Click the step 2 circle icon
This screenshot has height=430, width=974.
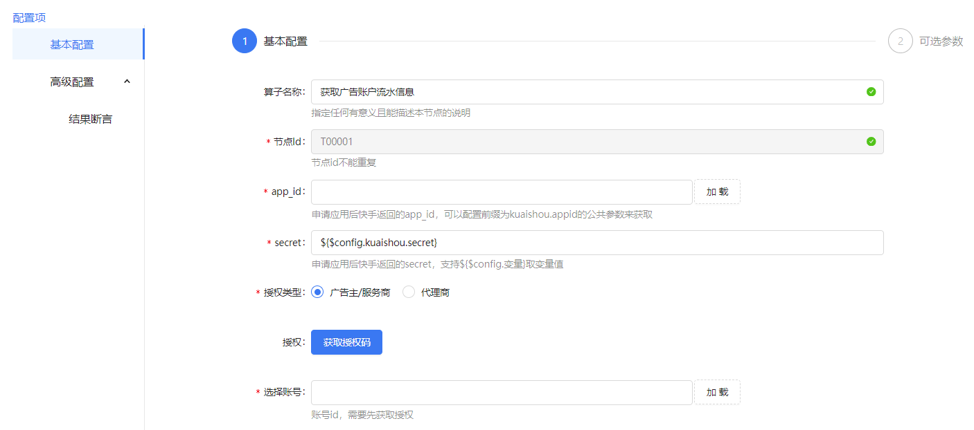[900, 41]
